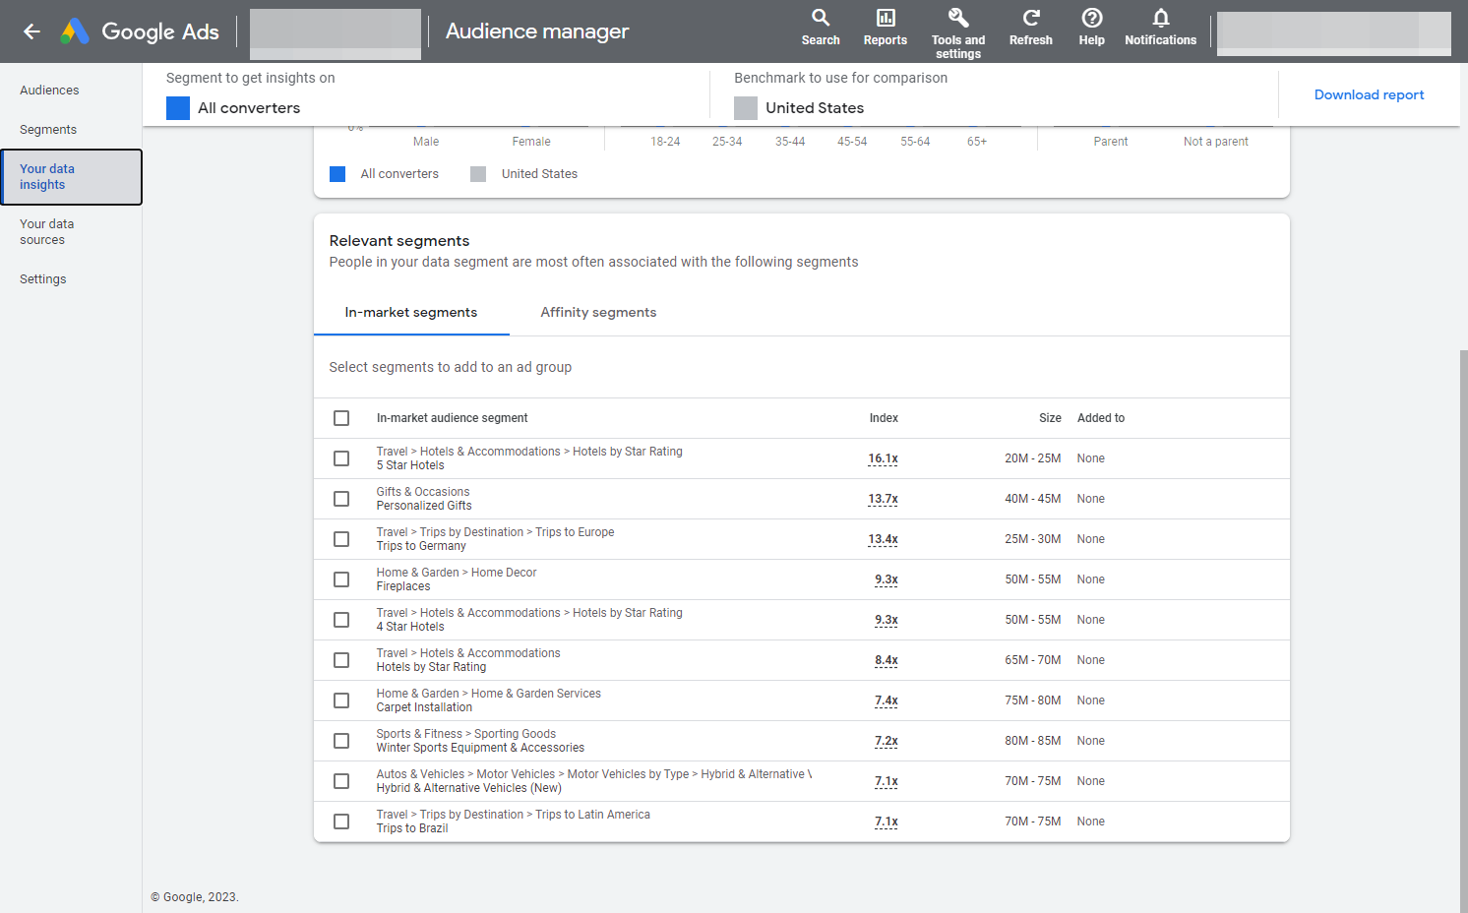This screenshot has width=1468, height=913.
Task: Check the Carpet Installation row checkbox
Action: [341, 700]
